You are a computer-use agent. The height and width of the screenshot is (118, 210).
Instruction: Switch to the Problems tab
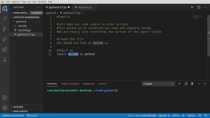pyautogui.click(x=89, y=84)
